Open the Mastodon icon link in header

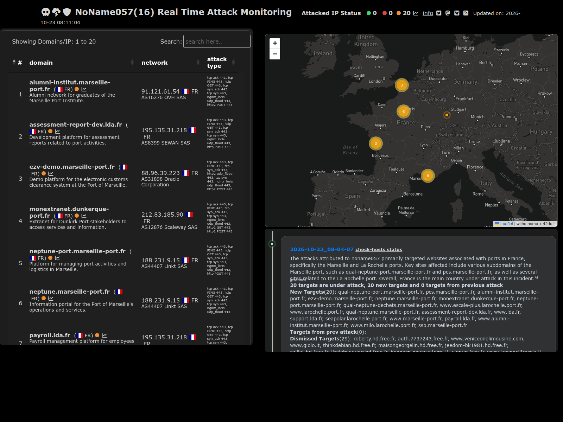coord(448,13)
